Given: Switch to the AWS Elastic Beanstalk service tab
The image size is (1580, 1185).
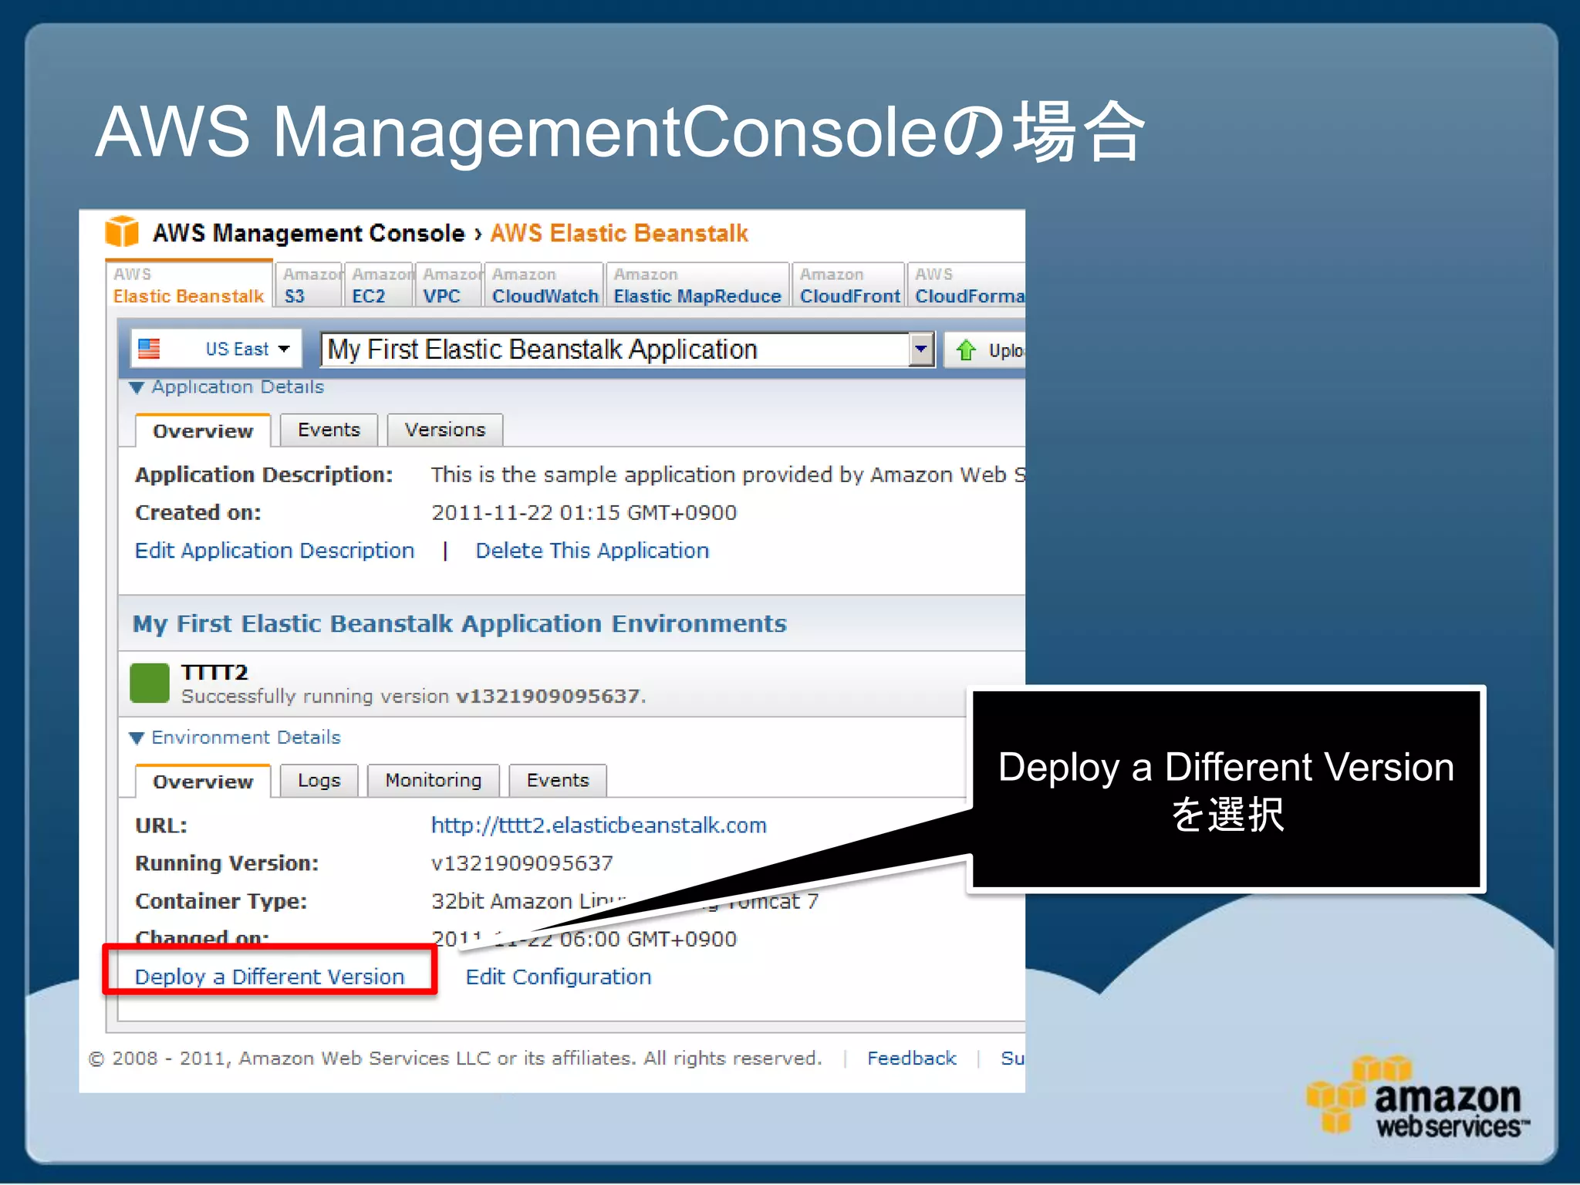Looking at the screenshot, I should tap(189, 285).
